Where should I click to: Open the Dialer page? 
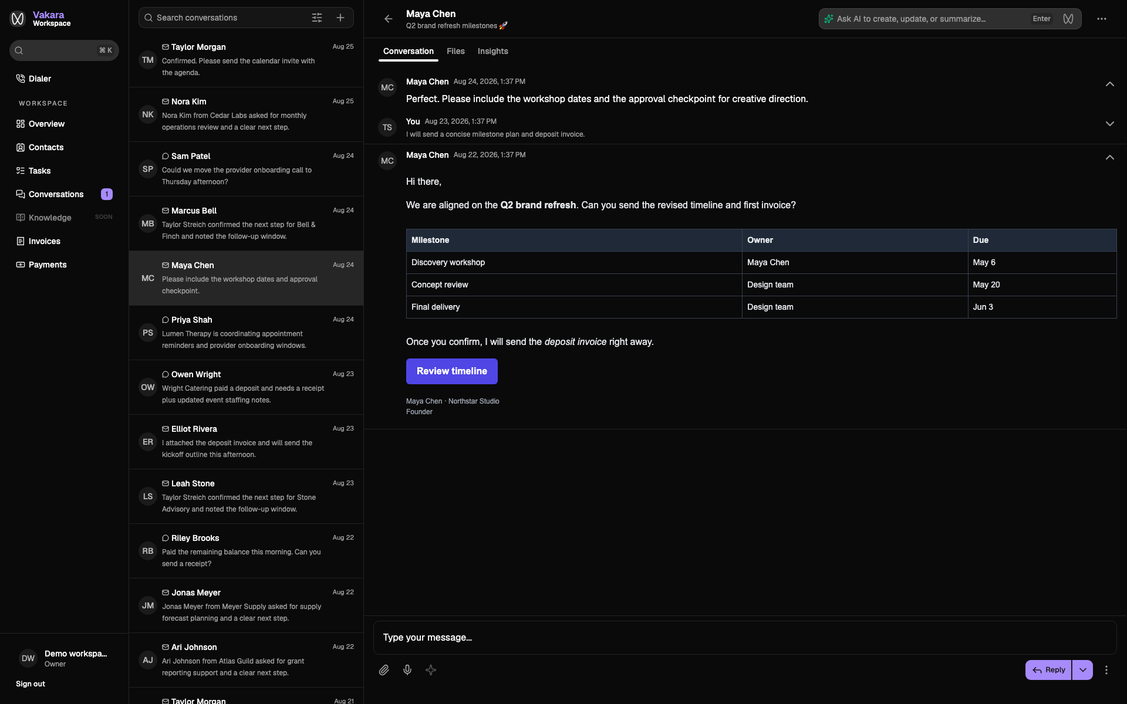tap(64, 79)
